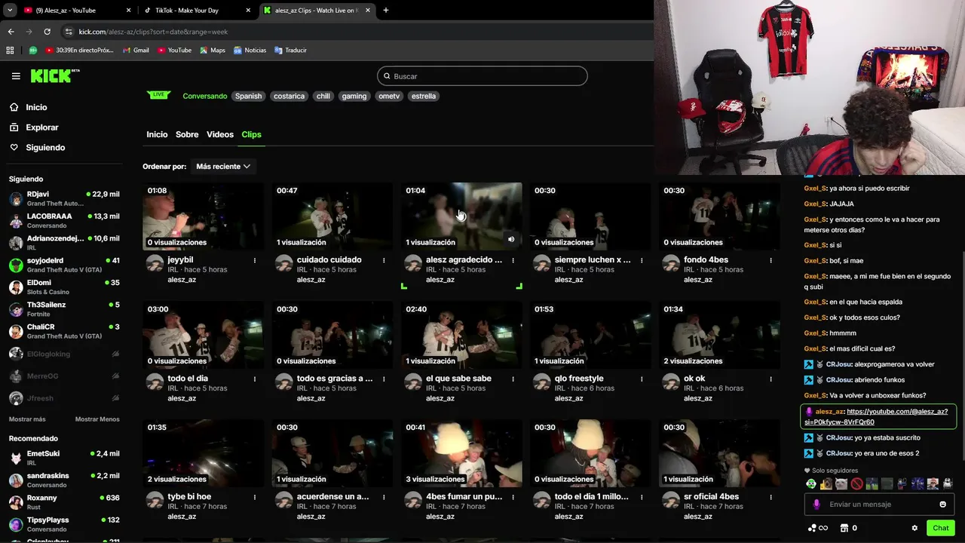This screenshot has height=543, width=965.
Task: Open channel points icon
Action: 811,528
